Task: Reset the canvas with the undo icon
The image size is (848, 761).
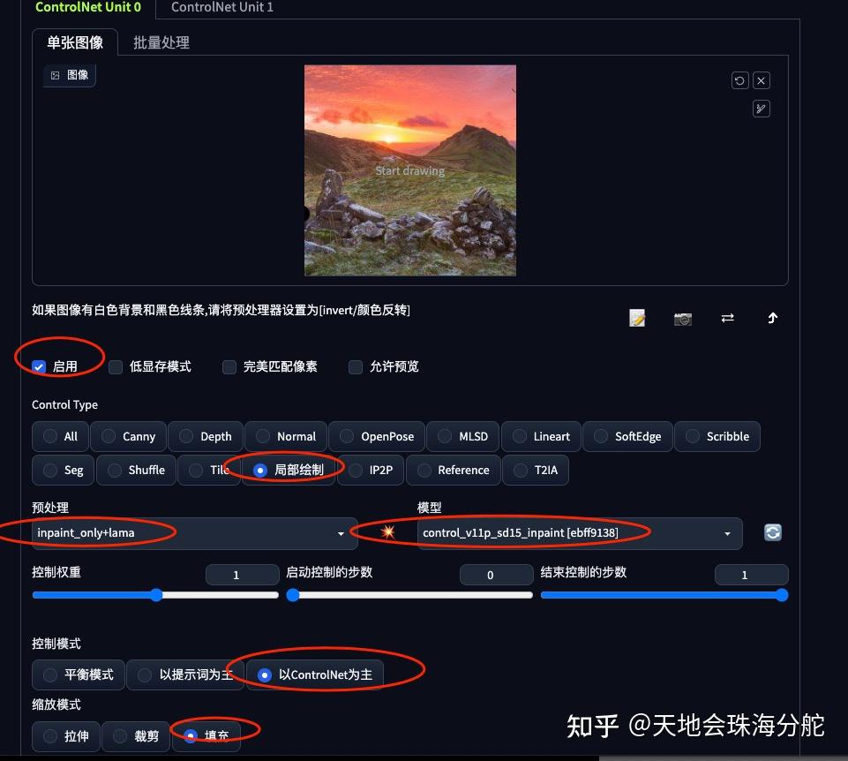Action: (x=739, y=79)
